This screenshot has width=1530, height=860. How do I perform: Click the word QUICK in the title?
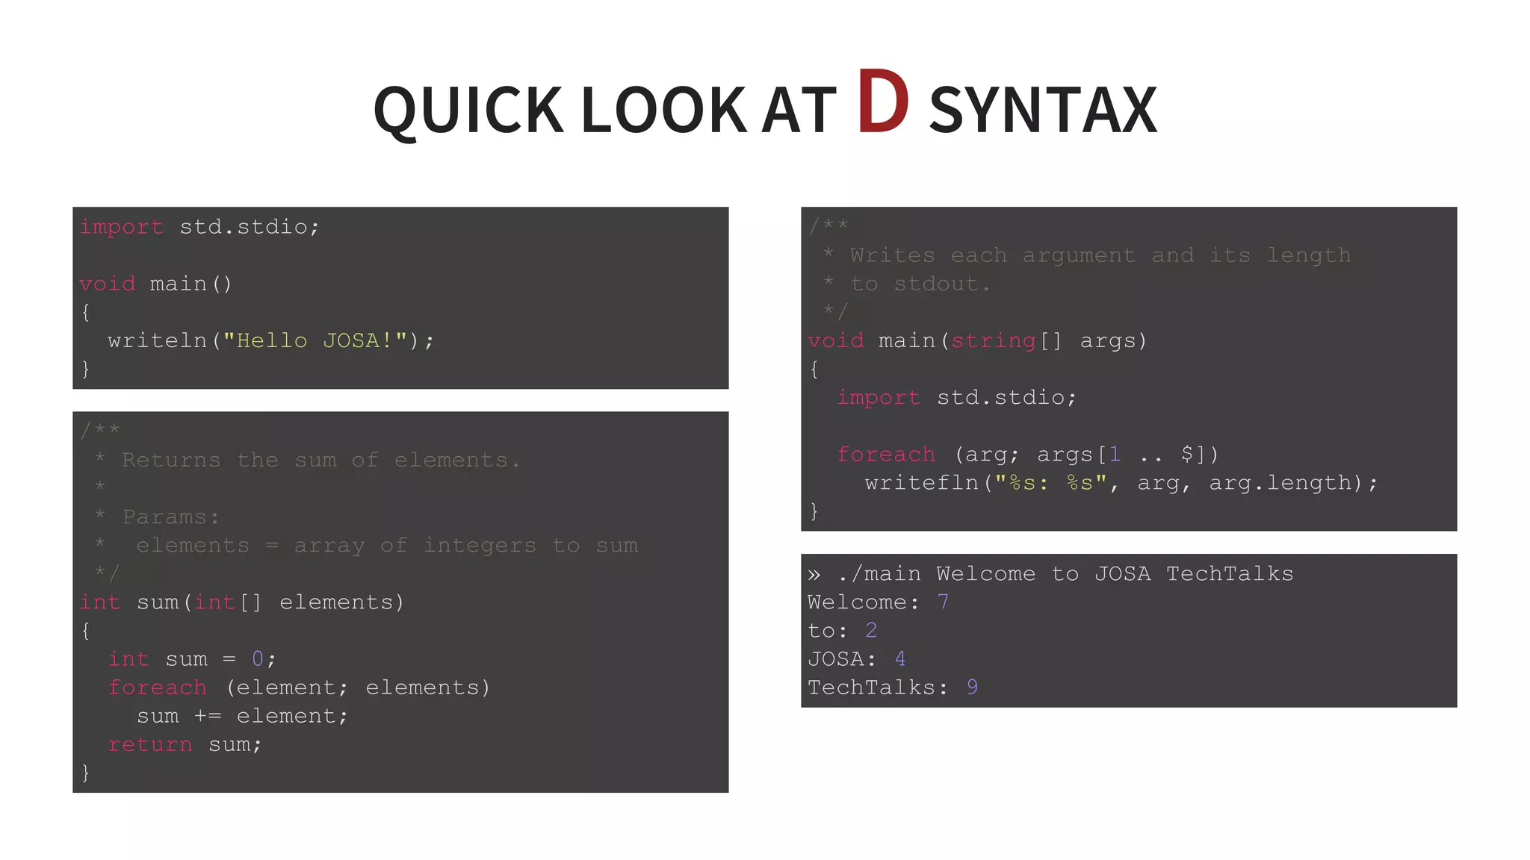[x=468, y=110]
